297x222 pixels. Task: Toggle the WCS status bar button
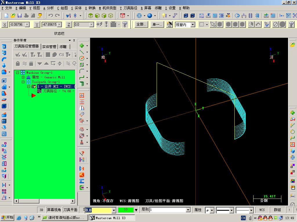click(x=262, y=210)
